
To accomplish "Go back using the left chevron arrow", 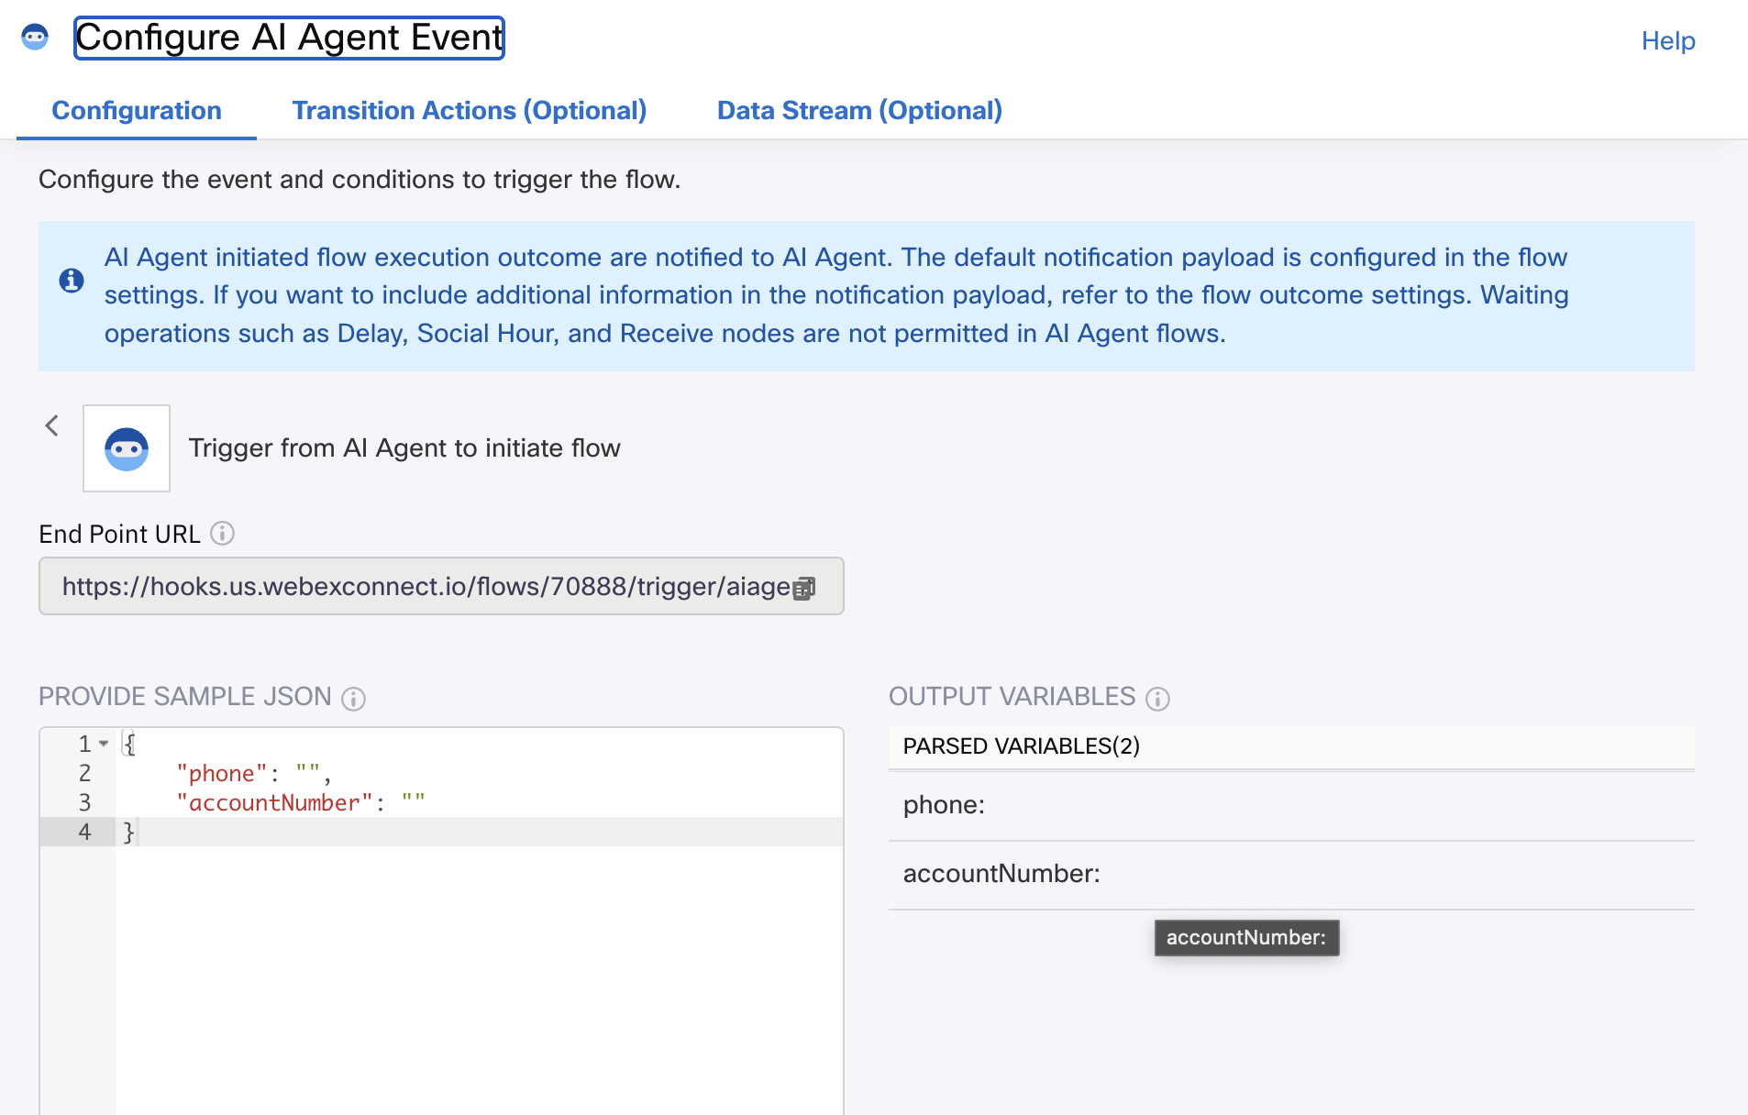I will point(52,425).
